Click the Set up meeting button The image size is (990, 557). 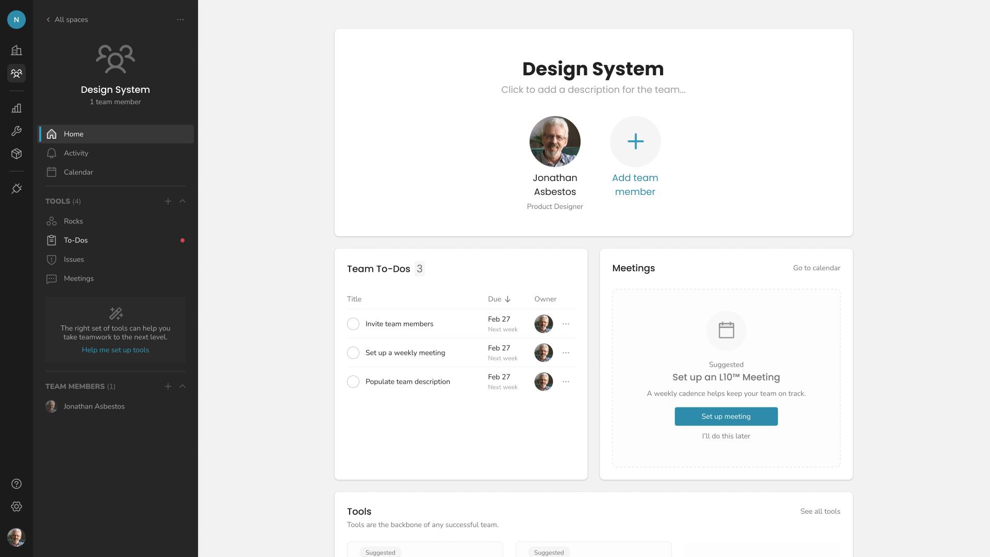(726, 416)
